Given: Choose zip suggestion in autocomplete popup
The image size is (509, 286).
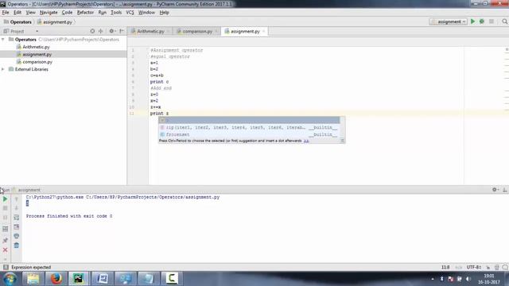Looking at the screenshot, I should [x=249, y=127].
